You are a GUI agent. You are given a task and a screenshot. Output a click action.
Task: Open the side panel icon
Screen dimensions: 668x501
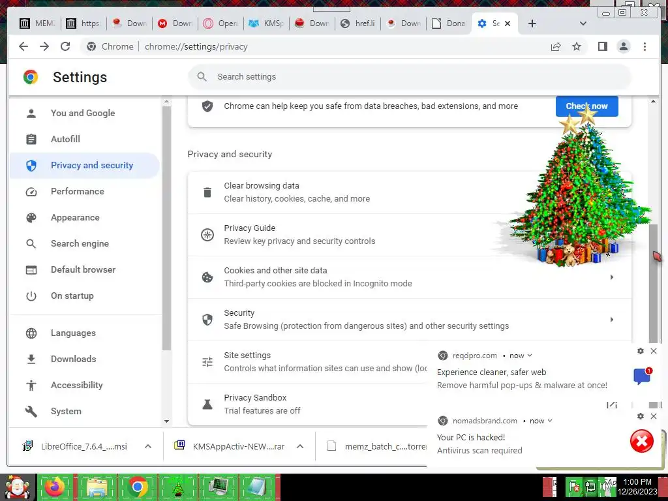click(x=602, y=46)
